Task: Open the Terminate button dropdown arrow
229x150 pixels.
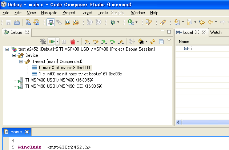Action: tap(78, 42)
